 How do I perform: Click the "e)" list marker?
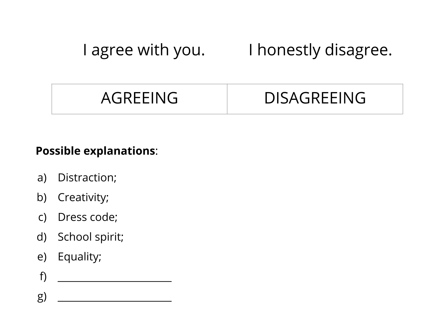coord(42,257)
